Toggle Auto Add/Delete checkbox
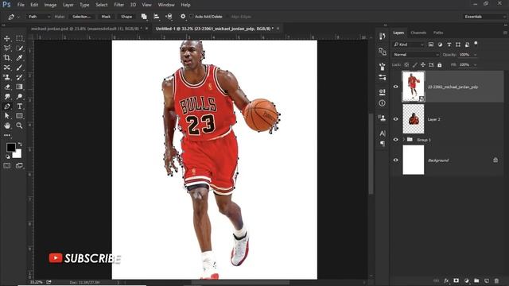This screenshot has width=509, height=286. (192, 17)
